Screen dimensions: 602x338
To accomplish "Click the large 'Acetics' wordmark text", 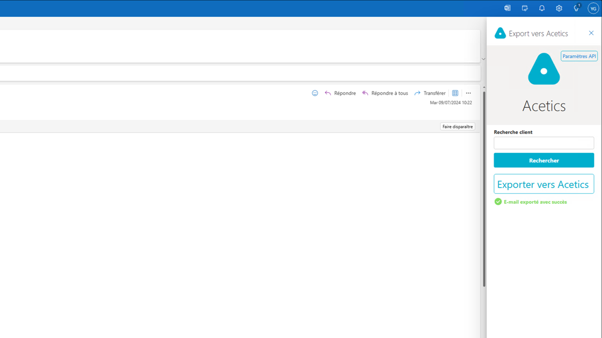I will click(544, 106).
